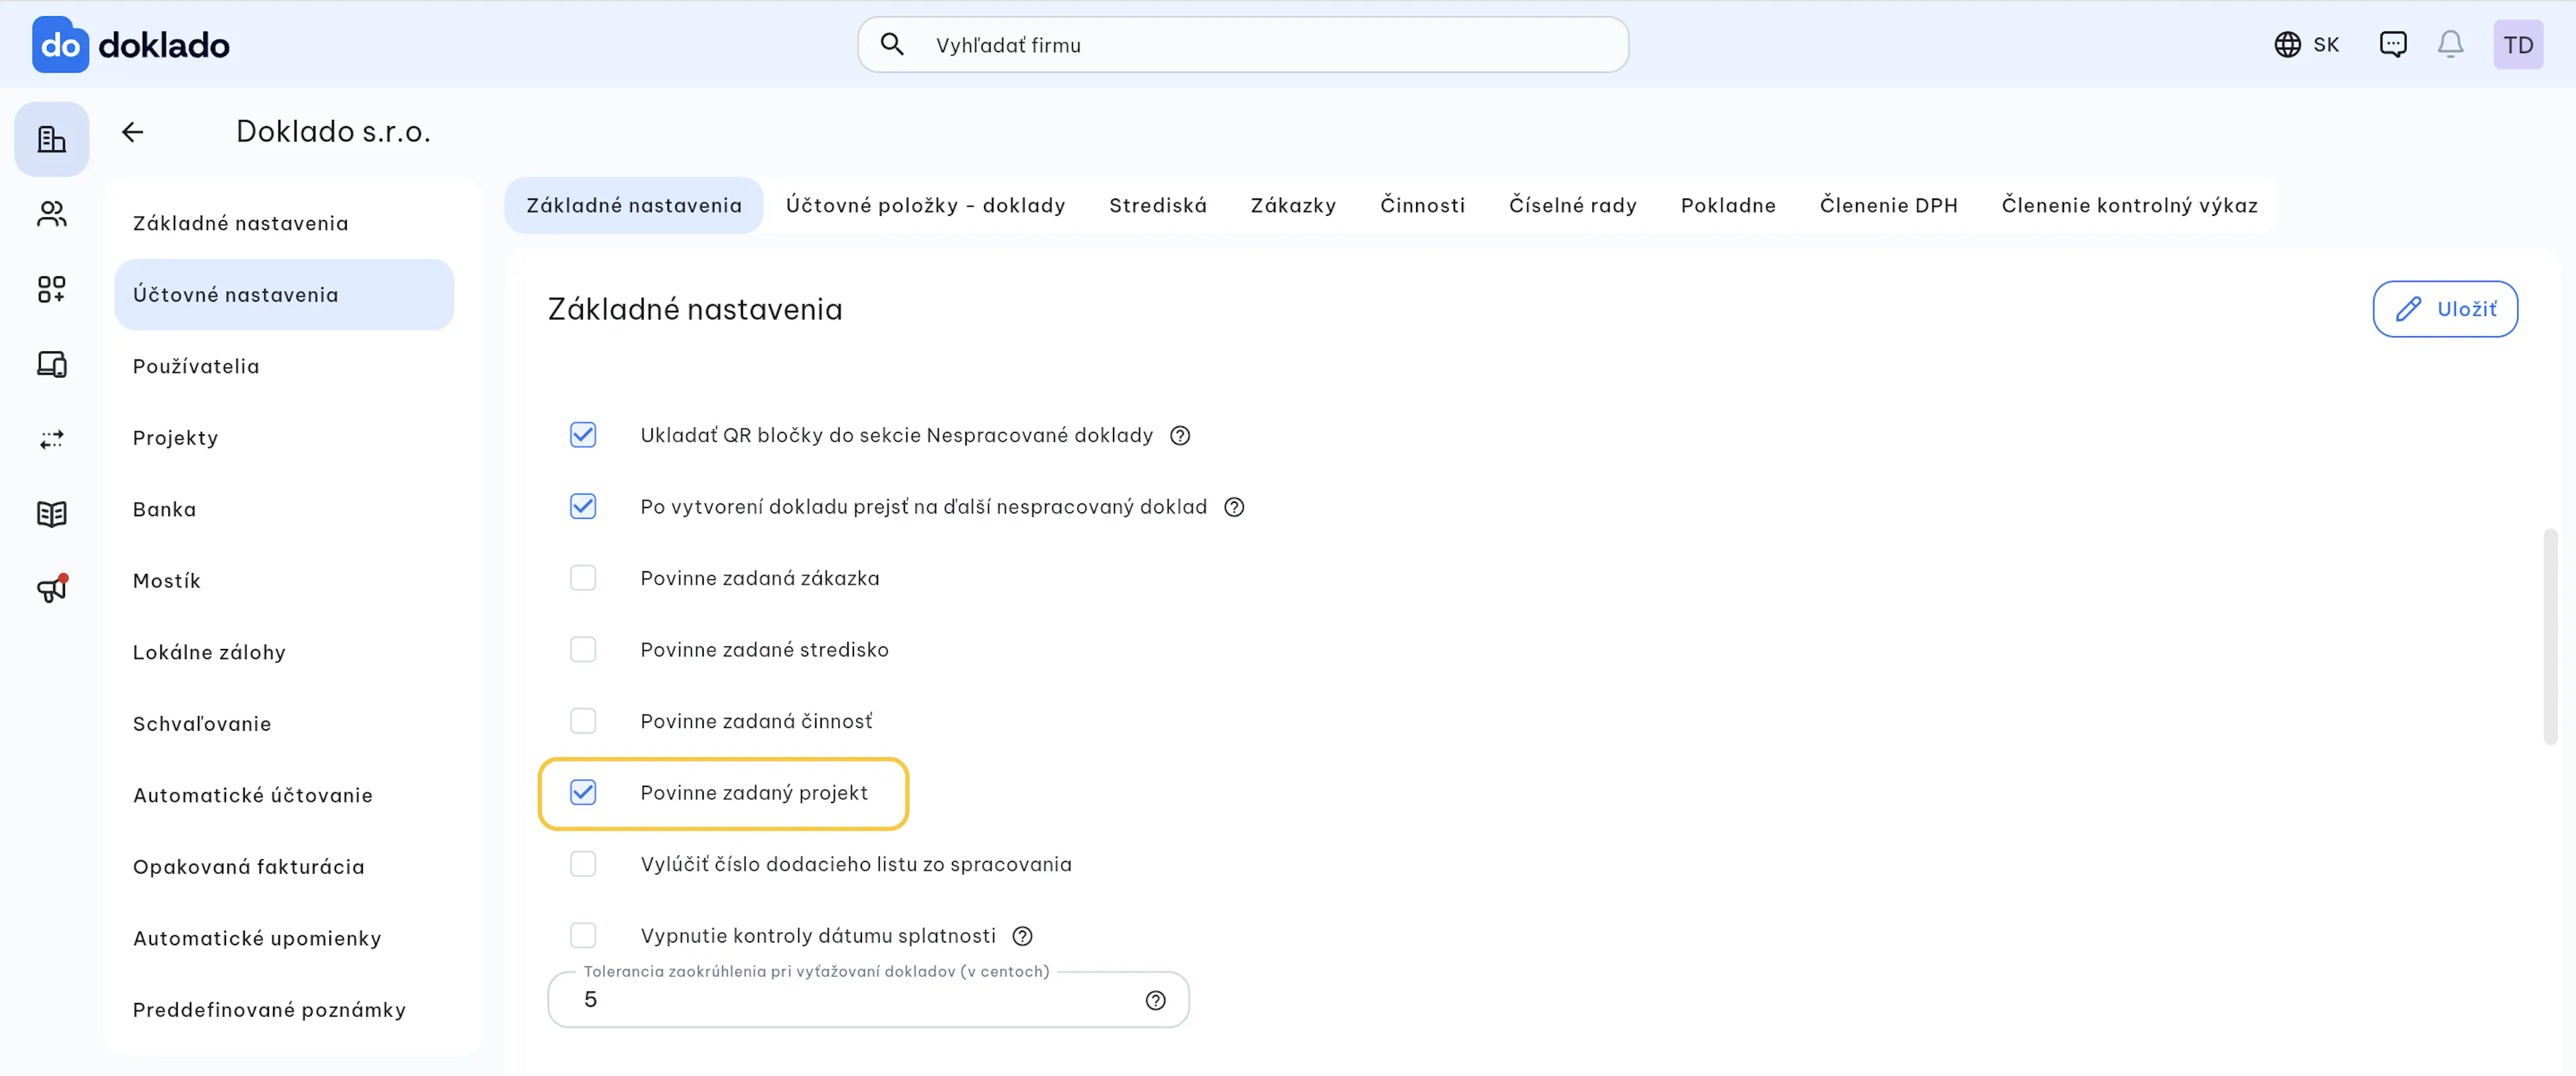Open Mostík in left menu
This screenshot has width=2576, height=1076.
click(x=284, y=581)
